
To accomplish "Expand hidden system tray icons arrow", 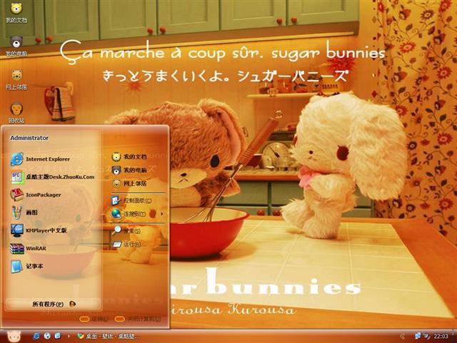I will pos(403,337).
